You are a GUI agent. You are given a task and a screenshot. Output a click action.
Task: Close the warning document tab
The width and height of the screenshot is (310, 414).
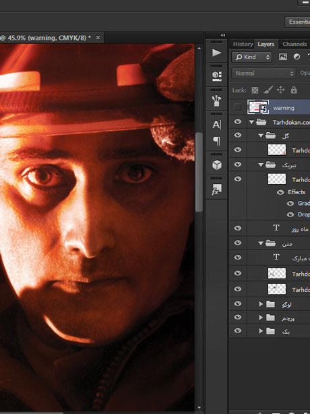pos(98,38)
